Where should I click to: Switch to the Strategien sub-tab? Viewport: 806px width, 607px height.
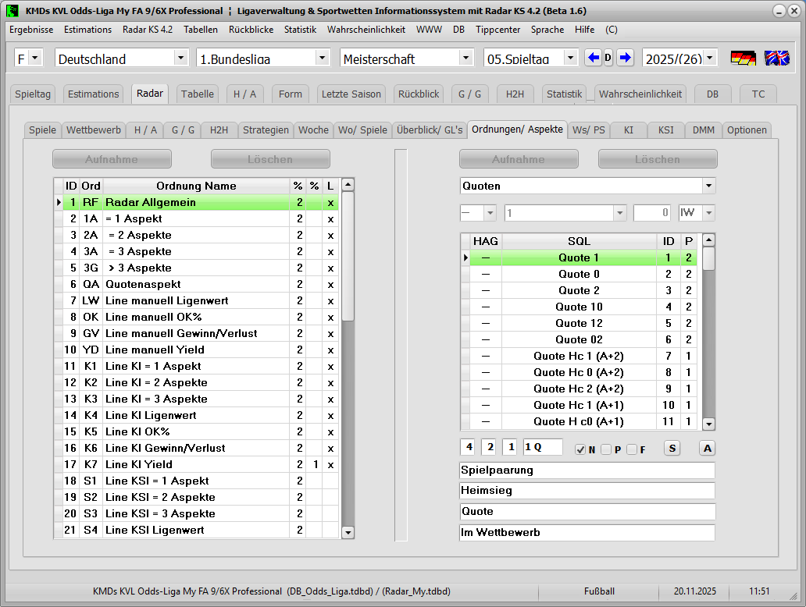coord(266,130)
